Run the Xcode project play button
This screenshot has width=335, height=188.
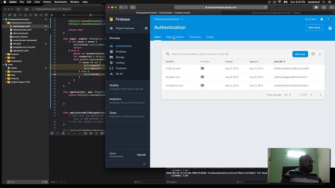click(x=19, y=9)
